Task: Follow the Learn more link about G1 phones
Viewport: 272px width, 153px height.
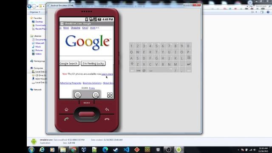Action: pos(107,74)
